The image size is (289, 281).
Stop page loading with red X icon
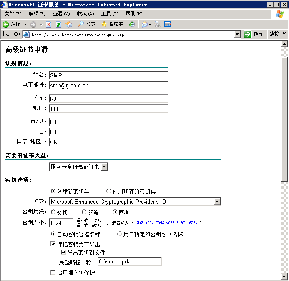(x=48, y=24)
